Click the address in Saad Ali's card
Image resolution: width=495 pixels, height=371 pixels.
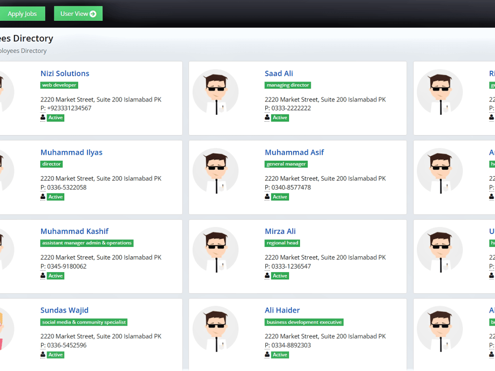pos(325,100)
